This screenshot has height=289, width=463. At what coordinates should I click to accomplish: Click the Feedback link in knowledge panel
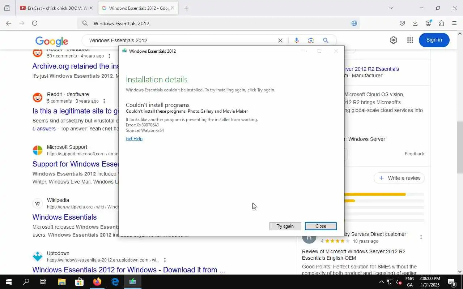415,154
